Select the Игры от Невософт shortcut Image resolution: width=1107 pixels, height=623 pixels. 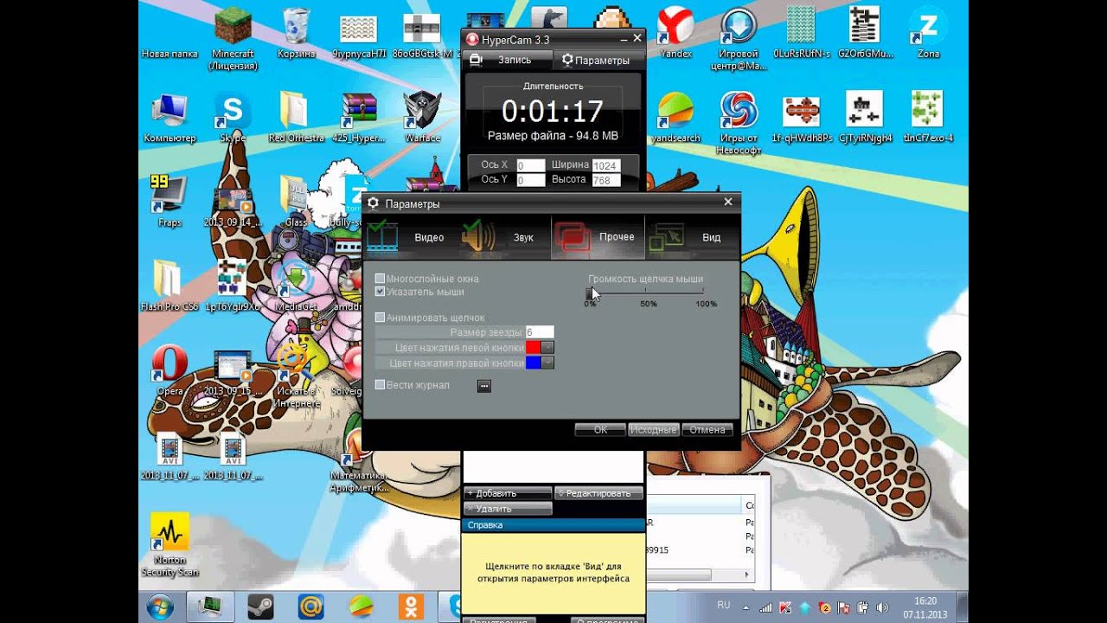point(739,123)
